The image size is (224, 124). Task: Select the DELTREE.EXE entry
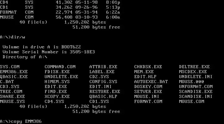pos(194,67)
